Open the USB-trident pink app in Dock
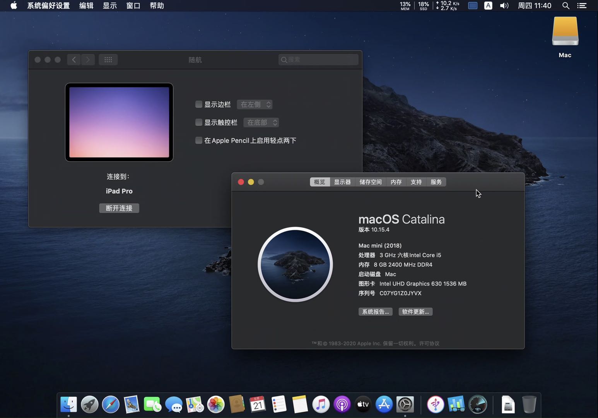This screenshot has height=418, width=598. 436,404
